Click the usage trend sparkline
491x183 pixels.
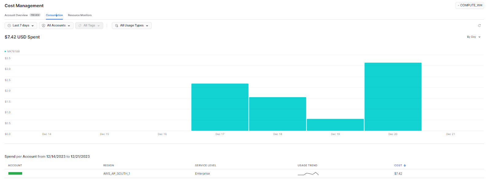coord(308,174)
